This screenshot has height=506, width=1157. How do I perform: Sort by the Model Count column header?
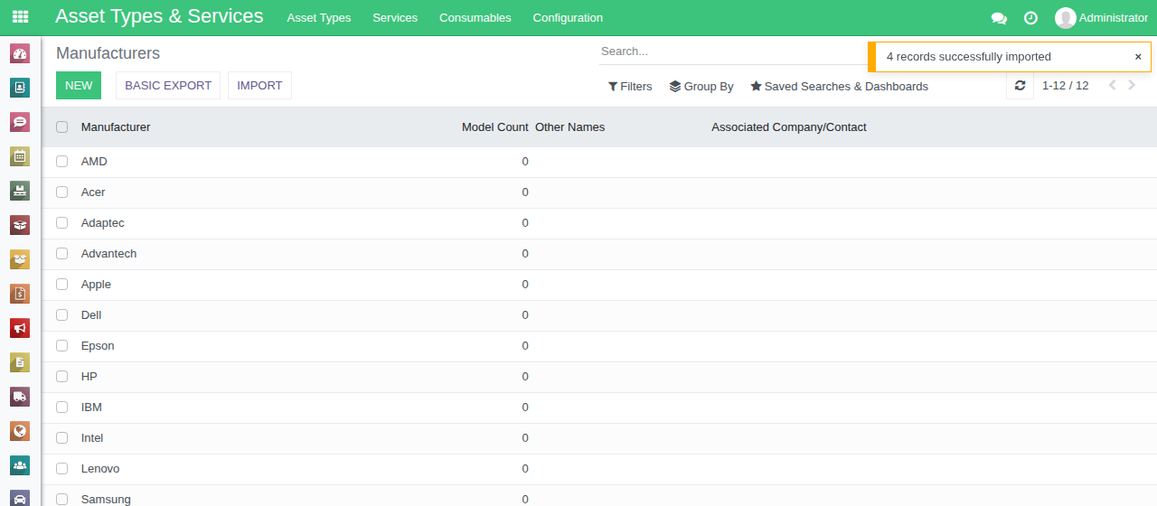[494, 127]
